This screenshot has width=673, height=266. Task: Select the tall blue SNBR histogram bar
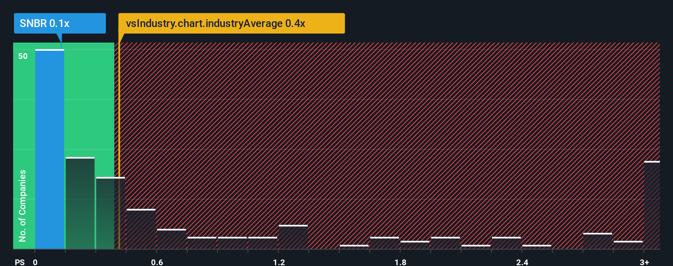click(50, 149)
